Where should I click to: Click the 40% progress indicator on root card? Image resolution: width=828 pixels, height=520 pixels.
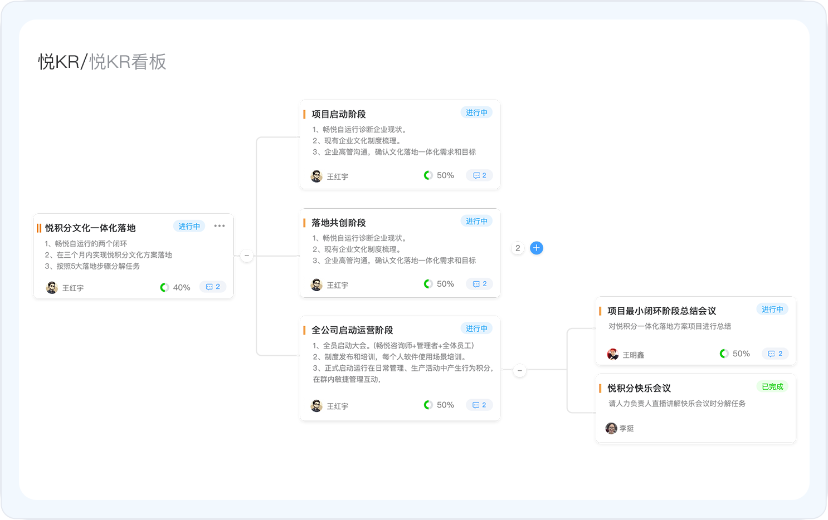pyautogui.click(x=174, y=287)
